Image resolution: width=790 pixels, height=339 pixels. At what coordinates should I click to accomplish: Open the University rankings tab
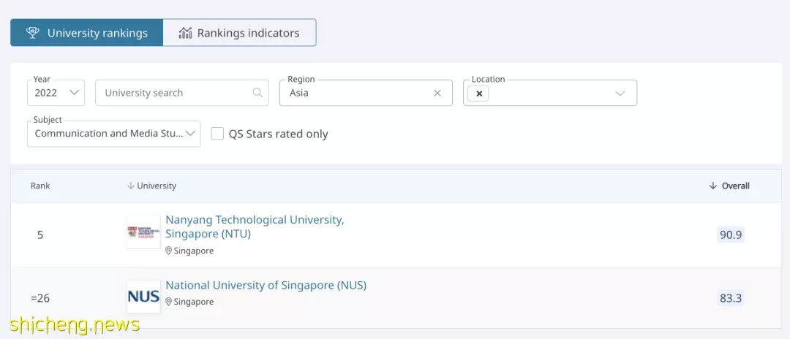[86, 33]
